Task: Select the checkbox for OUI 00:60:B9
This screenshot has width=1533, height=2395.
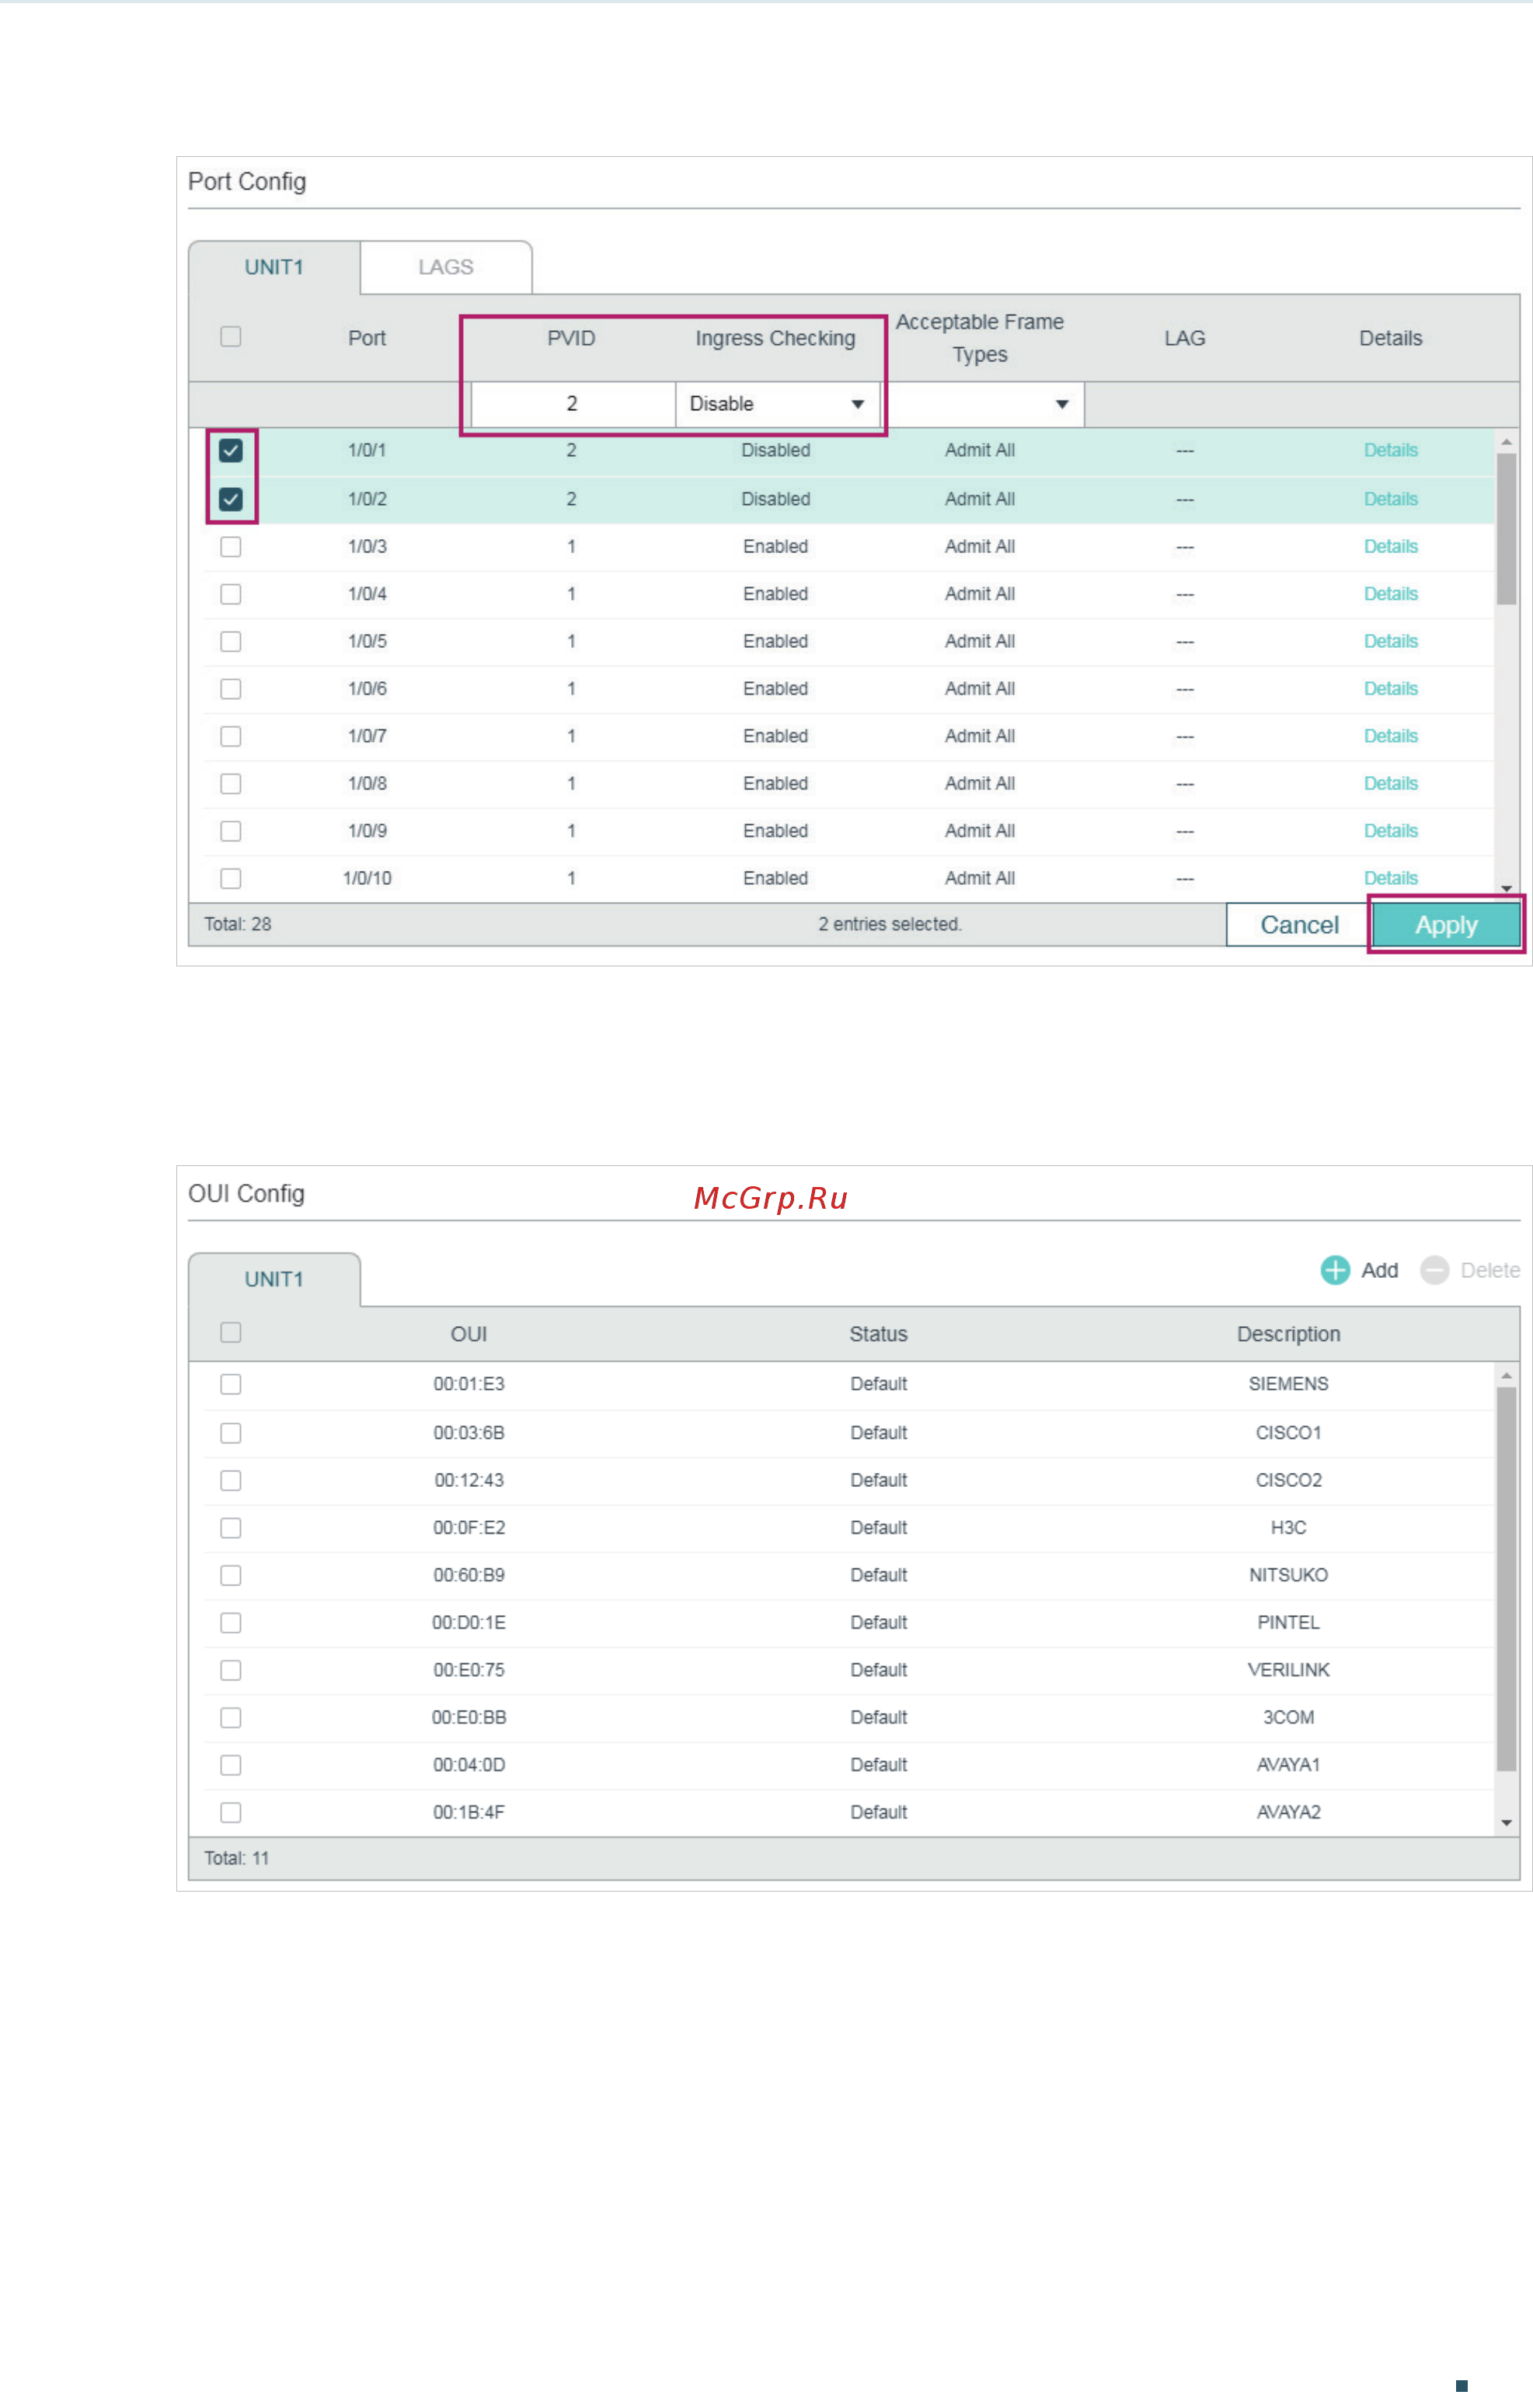Action: [231, 1576]
